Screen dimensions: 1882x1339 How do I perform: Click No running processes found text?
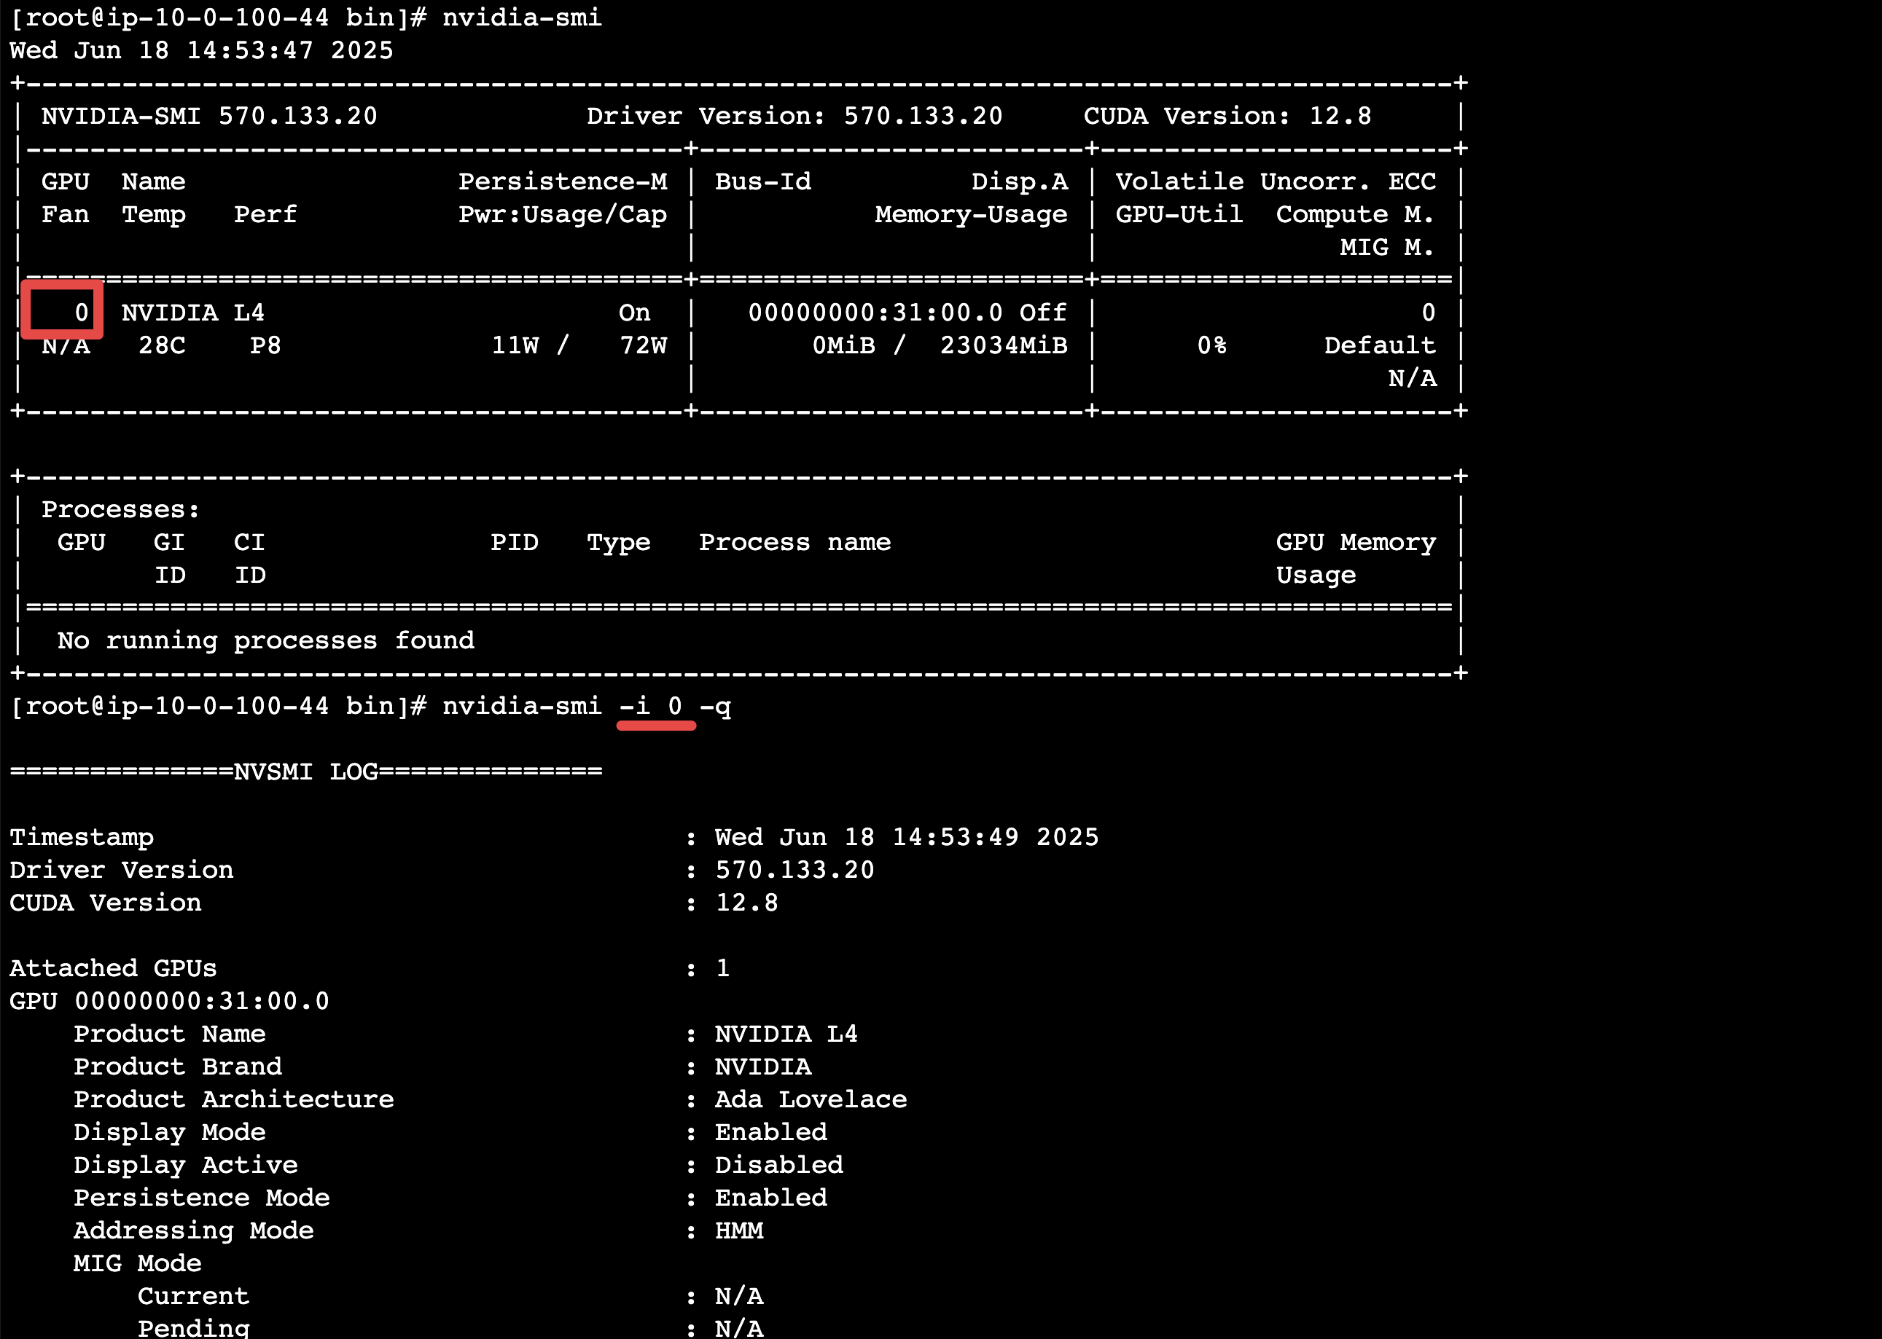(x=265, y=640)
